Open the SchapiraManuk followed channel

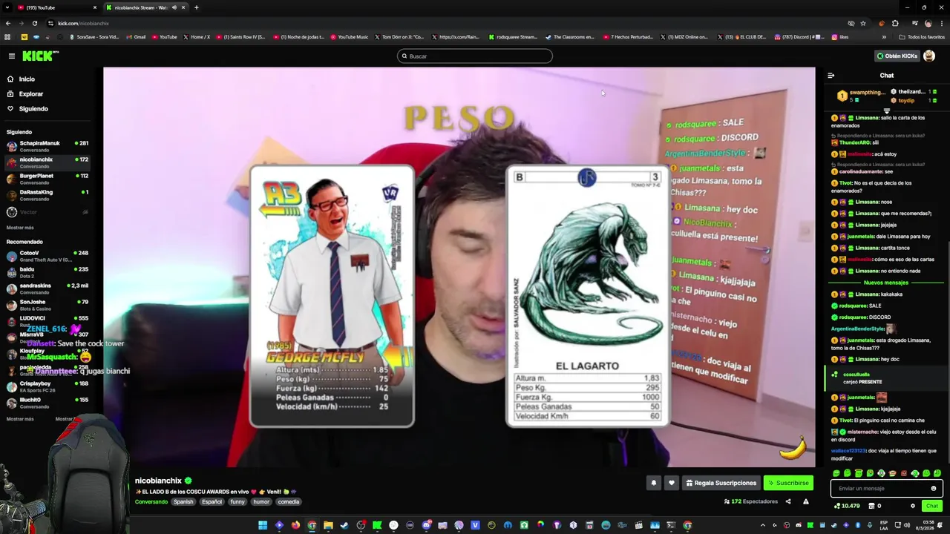coord(46,146)
